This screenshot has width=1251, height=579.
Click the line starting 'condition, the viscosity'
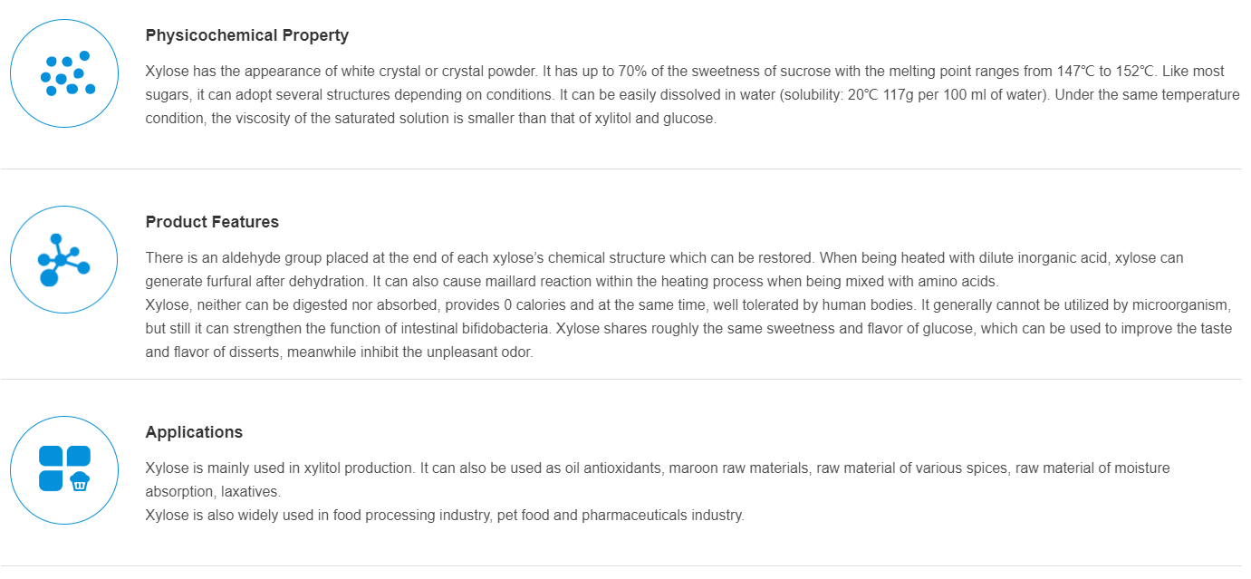click(x=430, y=118)
